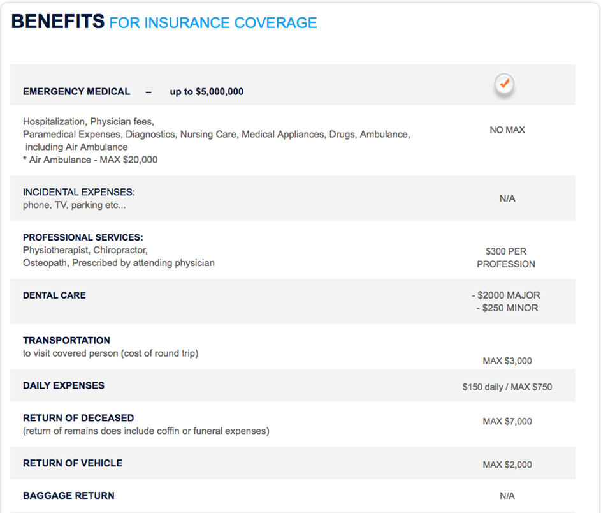Select the $2000 MAJOR dental amount
Screen dimensions: 601x513
point(506,295)
